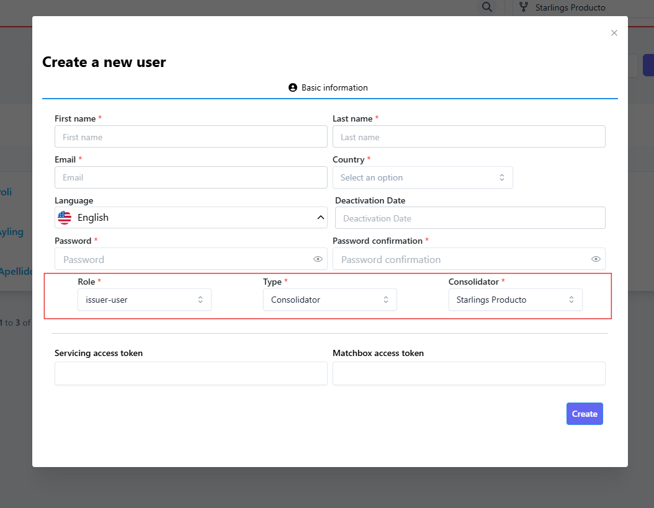This screenshot has height=508, width=654.
Task: Click into the Email field
Action: point(190,177)
